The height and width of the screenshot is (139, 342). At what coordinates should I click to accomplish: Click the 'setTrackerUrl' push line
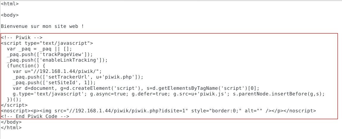click(x=78, y=77)
